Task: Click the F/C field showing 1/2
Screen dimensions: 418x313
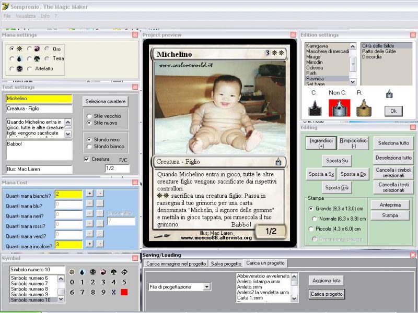Action: click(x=117, y=168)
